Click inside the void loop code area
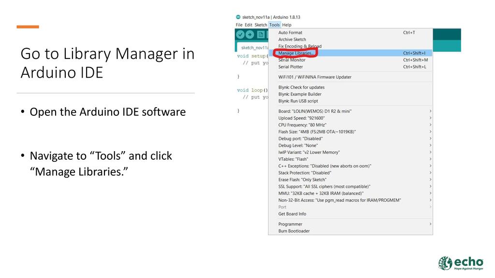495x278 pixels. pos(251,97)
